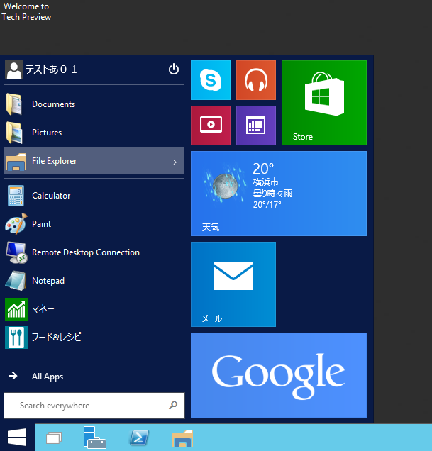Click the power button icon
Viewport: 432px width, 451px height.
(174, 69)
